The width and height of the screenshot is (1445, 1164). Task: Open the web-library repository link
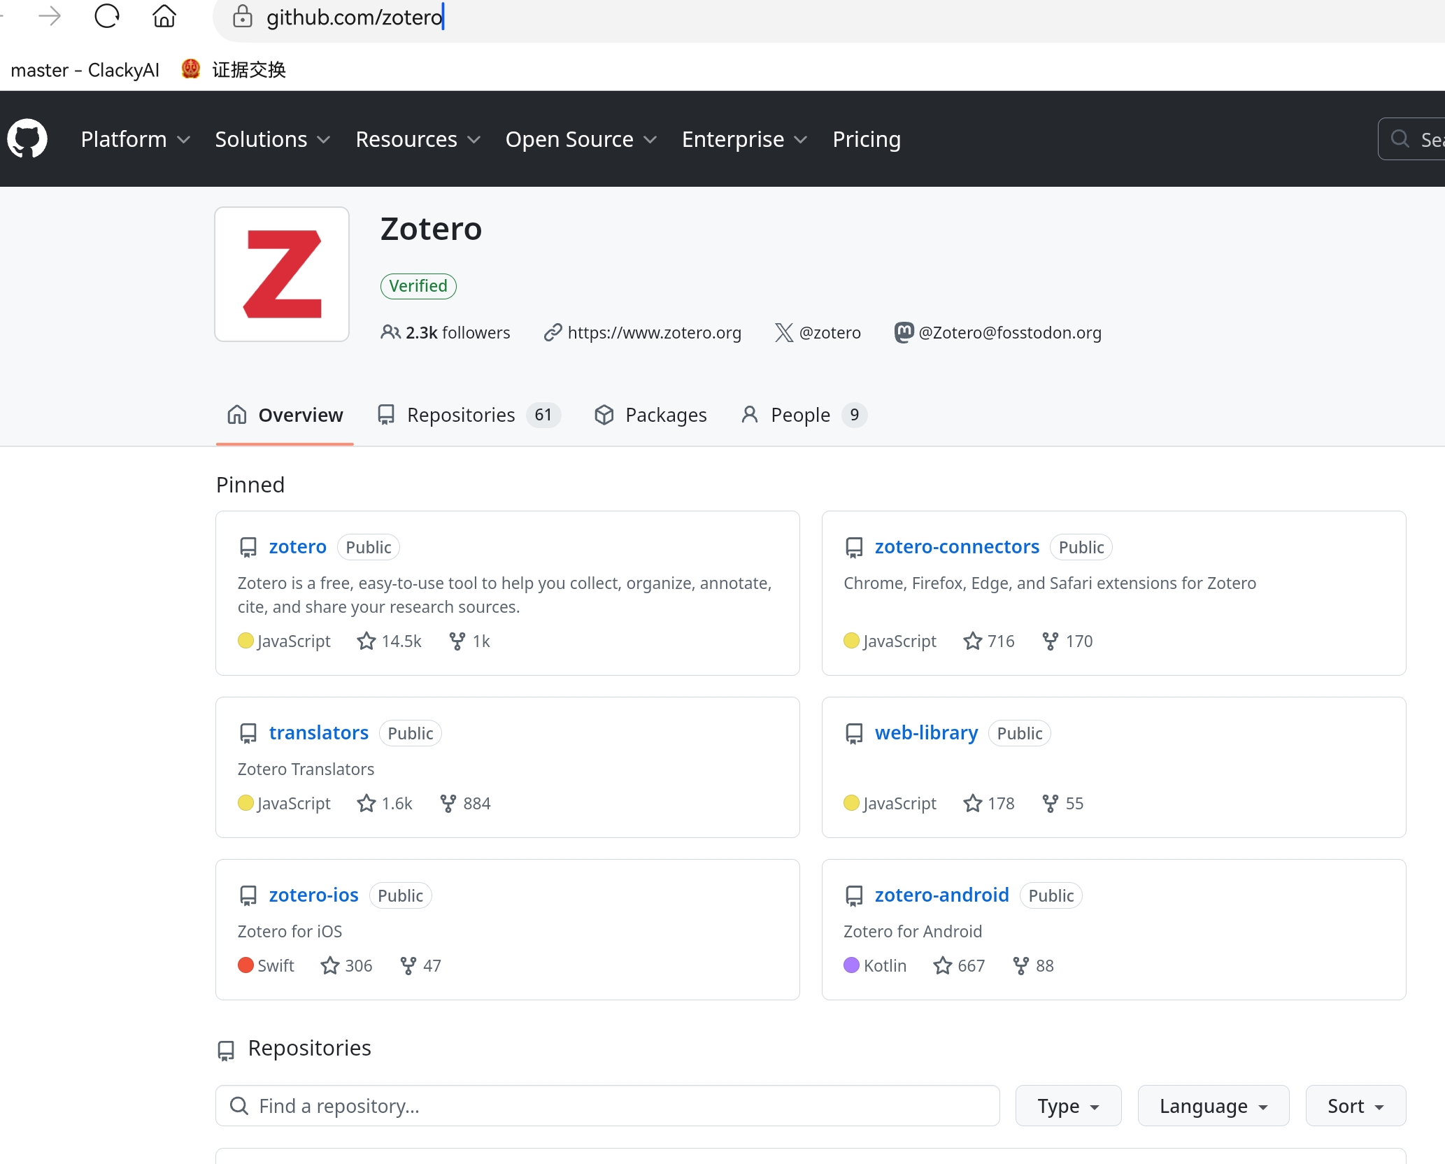(926, 733)
